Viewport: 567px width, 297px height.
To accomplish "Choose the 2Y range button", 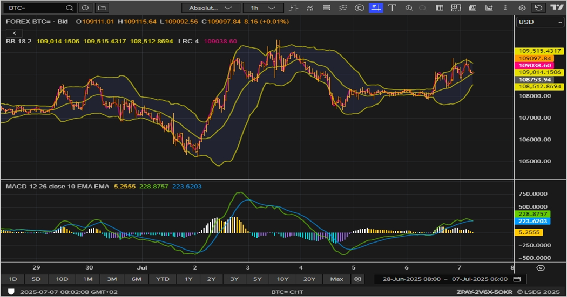I will (x=211, y=279).
